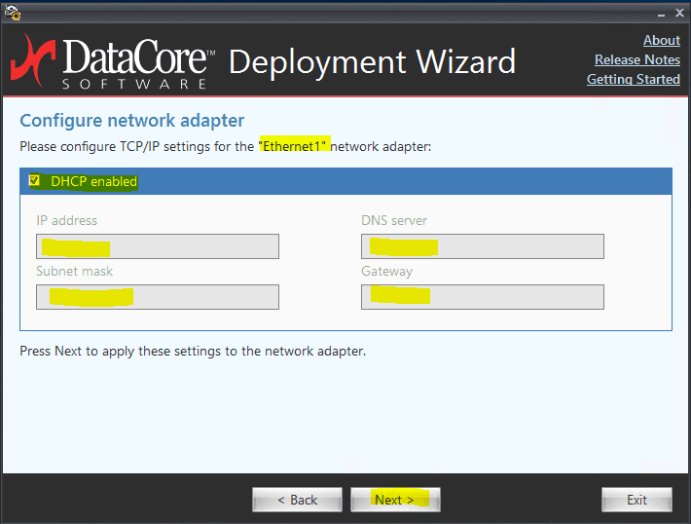This screenshot has width=691, height=524.
Task: Click the "Press Next to apply" instruction text
Action: pos(193,351)
